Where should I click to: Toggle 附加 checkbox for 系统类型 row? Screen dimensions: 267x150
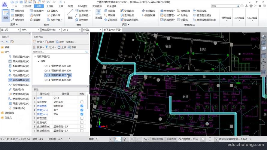click(82, 102)
